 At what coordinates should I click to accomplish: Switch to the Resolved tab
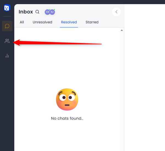click(x=69, y=22)
